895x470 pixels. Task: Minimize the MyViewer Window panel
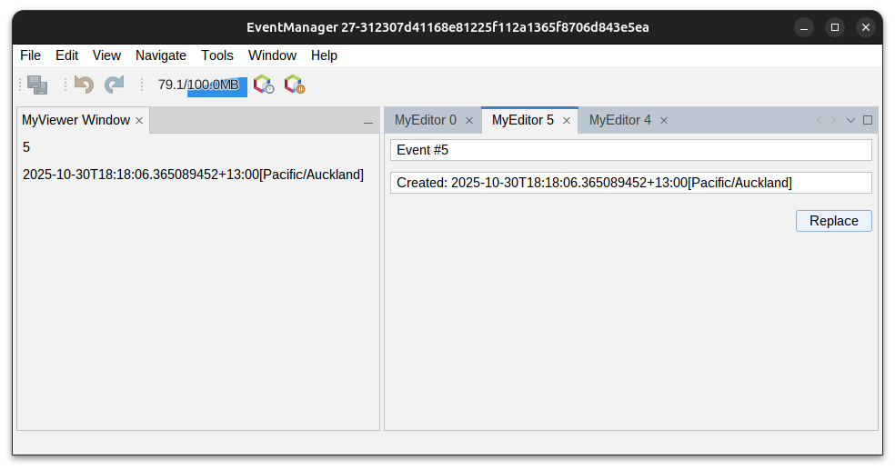coord(368,121)
